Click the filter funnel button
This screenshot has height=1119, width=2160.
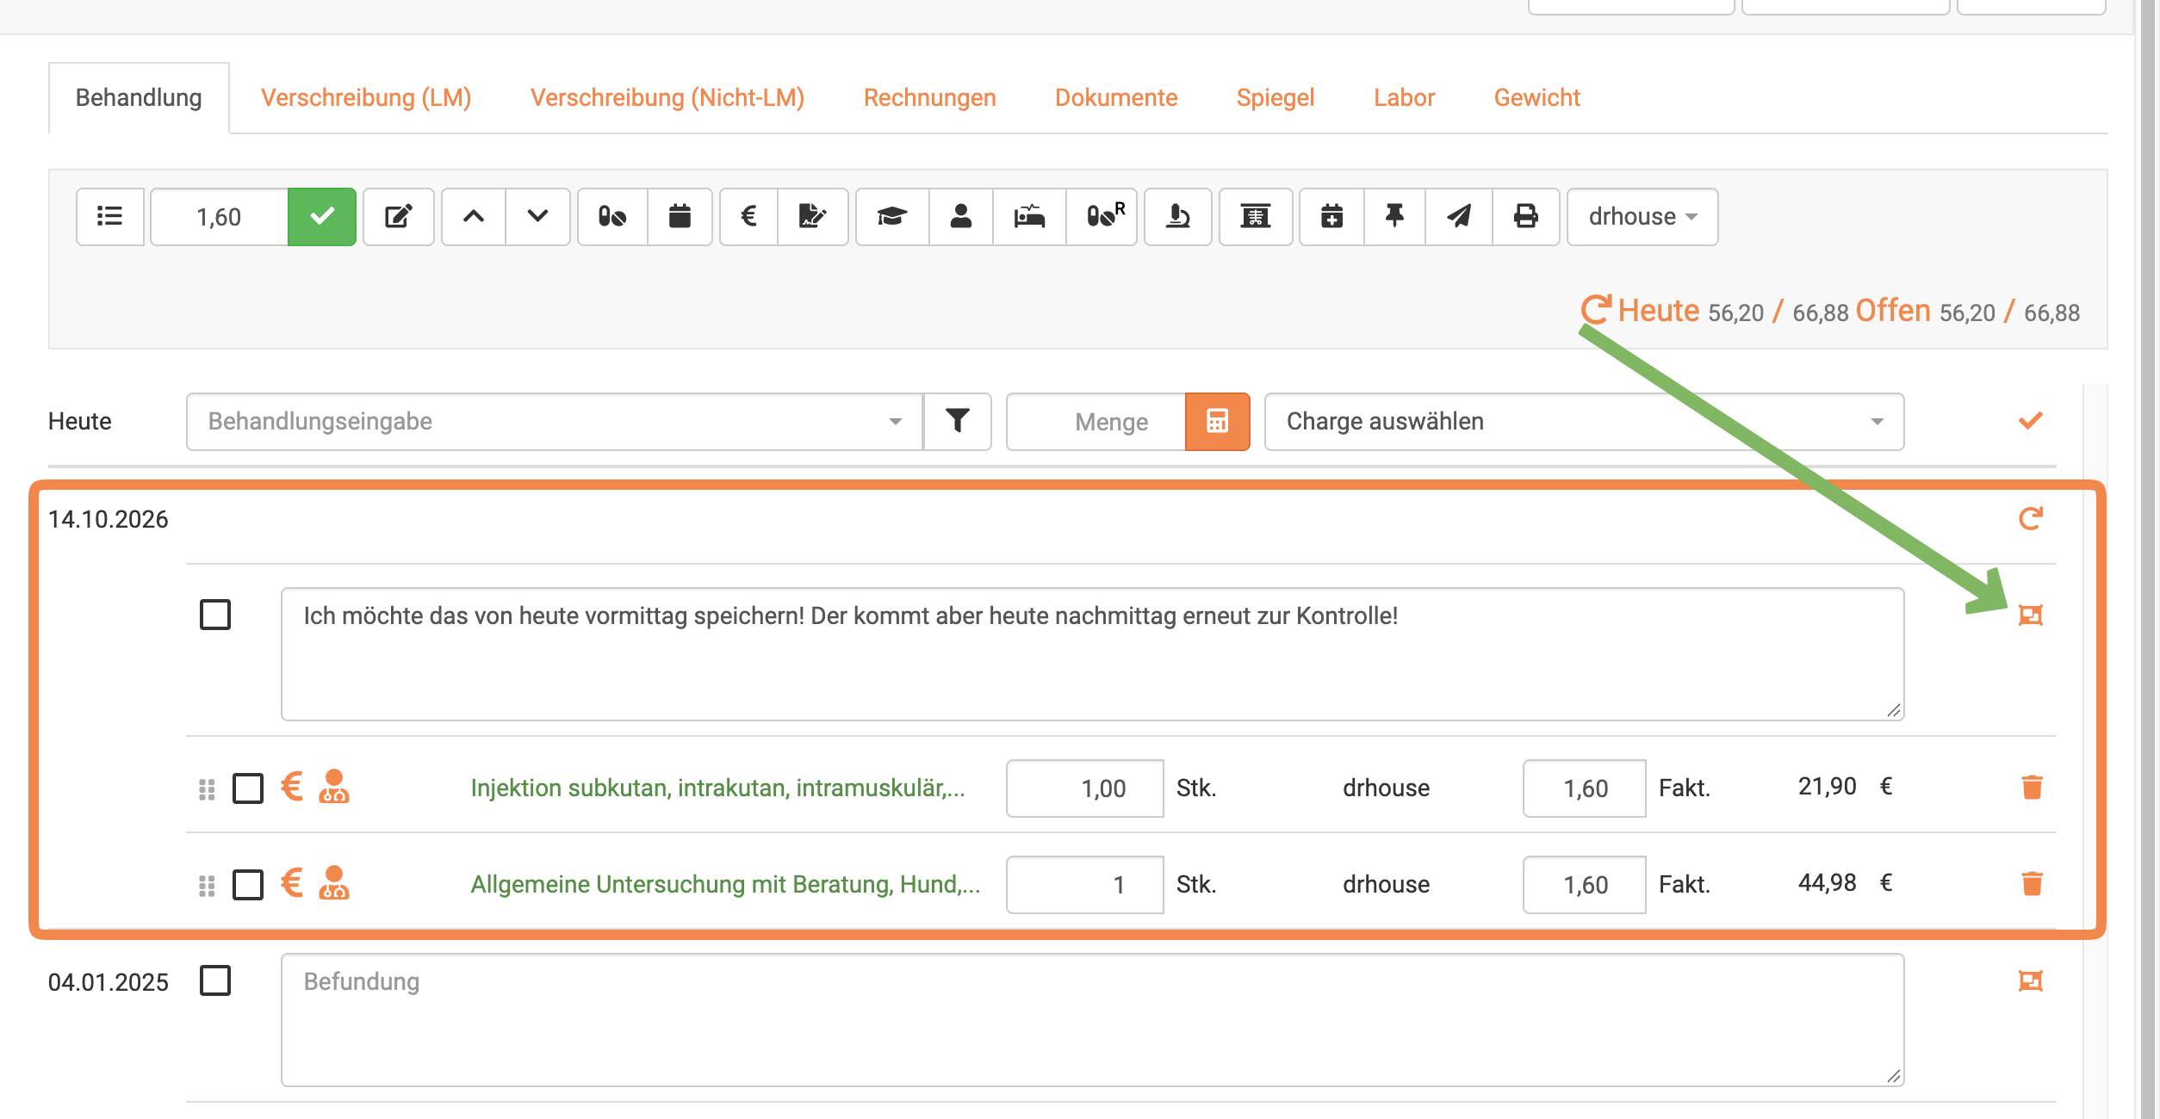pos(957,422)
